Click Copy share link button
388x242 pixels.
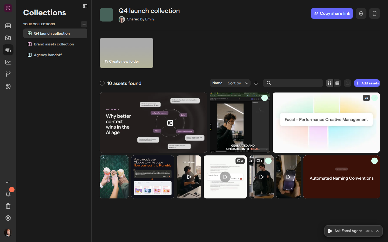tap(332, 13)
